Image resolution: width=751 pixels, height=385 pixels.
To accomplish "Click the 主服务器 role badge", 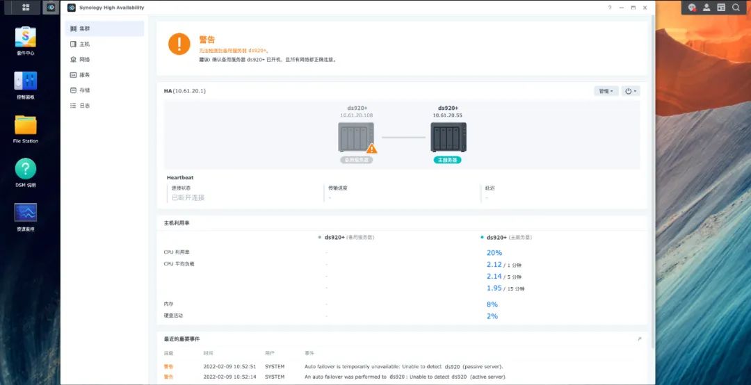I will click(x=447, y=160).
